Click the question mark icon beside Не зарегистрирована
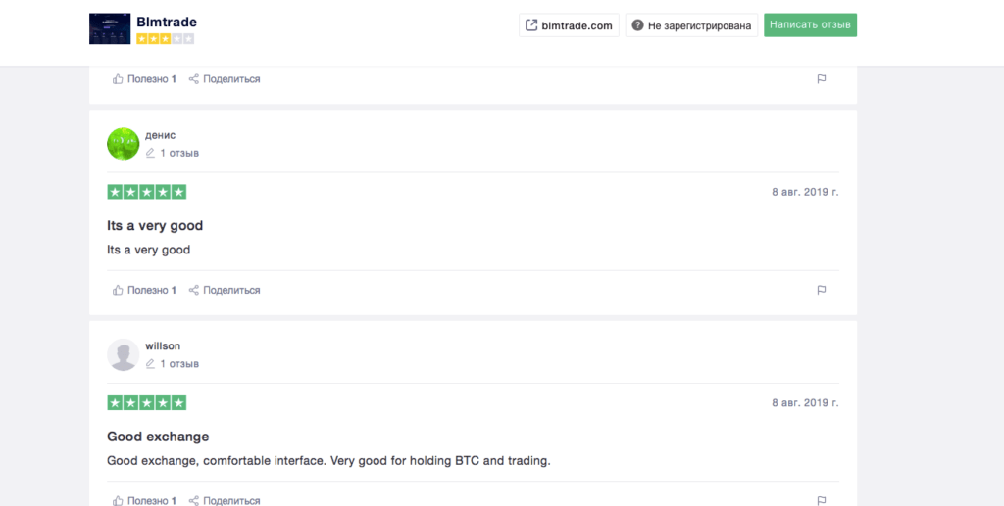The width and height of the screenshot is (1004, 506). tap(637, 25)
